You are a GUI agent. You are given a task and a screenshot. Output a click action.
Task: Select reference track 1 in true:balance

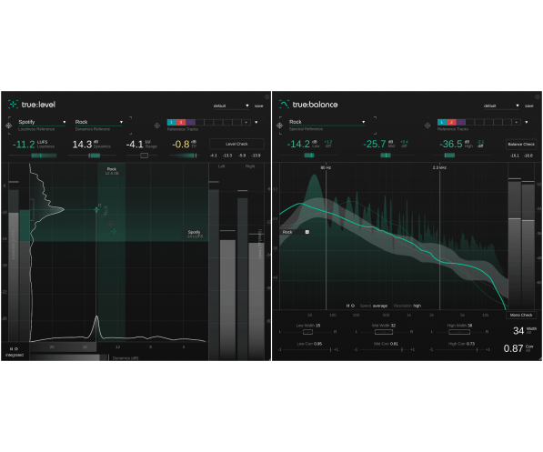pos(442,122)
